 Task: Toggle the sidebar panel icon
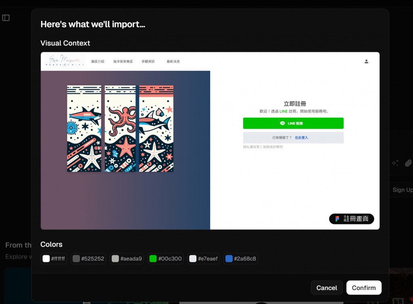point(6,18)
